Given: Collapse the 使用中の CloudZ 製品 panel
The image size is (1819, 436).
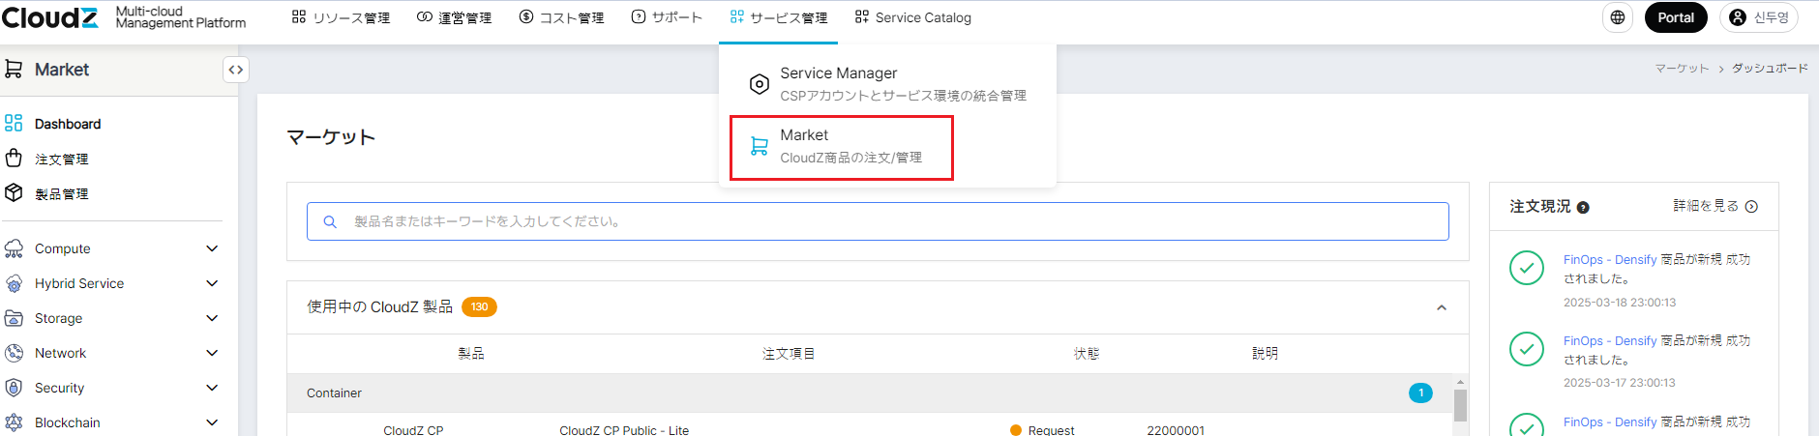Looking at the screenshot, I should click(1442, 307).
